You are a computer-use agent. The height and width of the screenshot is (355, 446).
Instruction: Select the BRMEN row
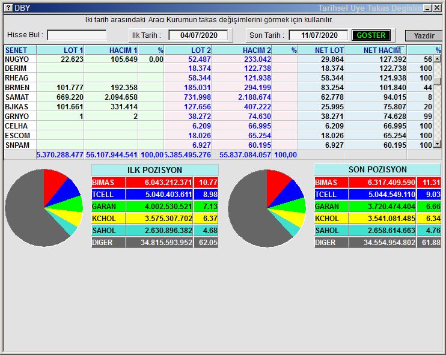point(218,88)
